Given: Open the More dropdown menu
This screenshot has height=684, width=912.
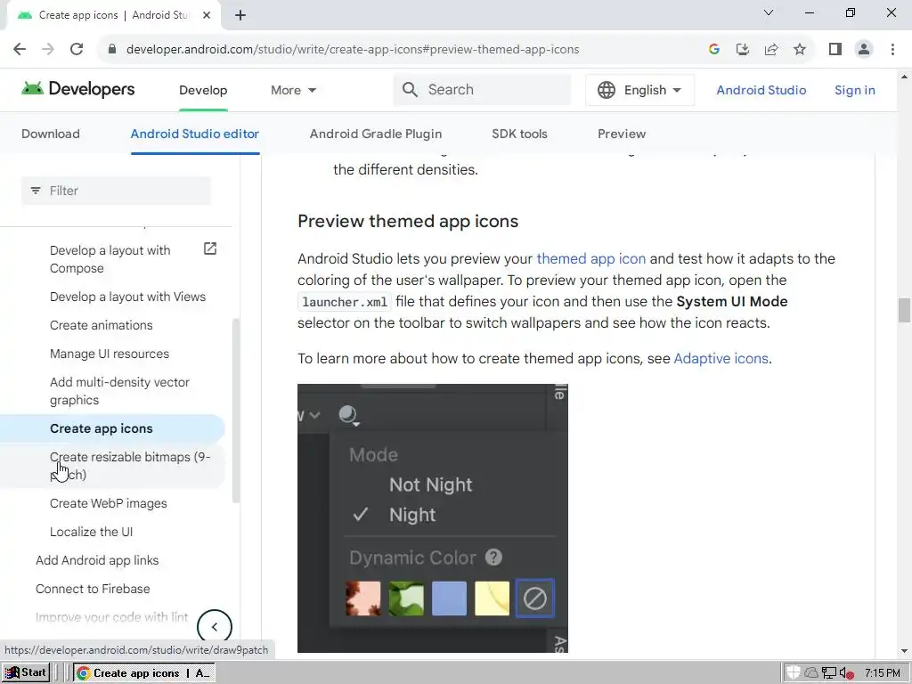Looking at the screenshot, I should (x=293, y=90).
